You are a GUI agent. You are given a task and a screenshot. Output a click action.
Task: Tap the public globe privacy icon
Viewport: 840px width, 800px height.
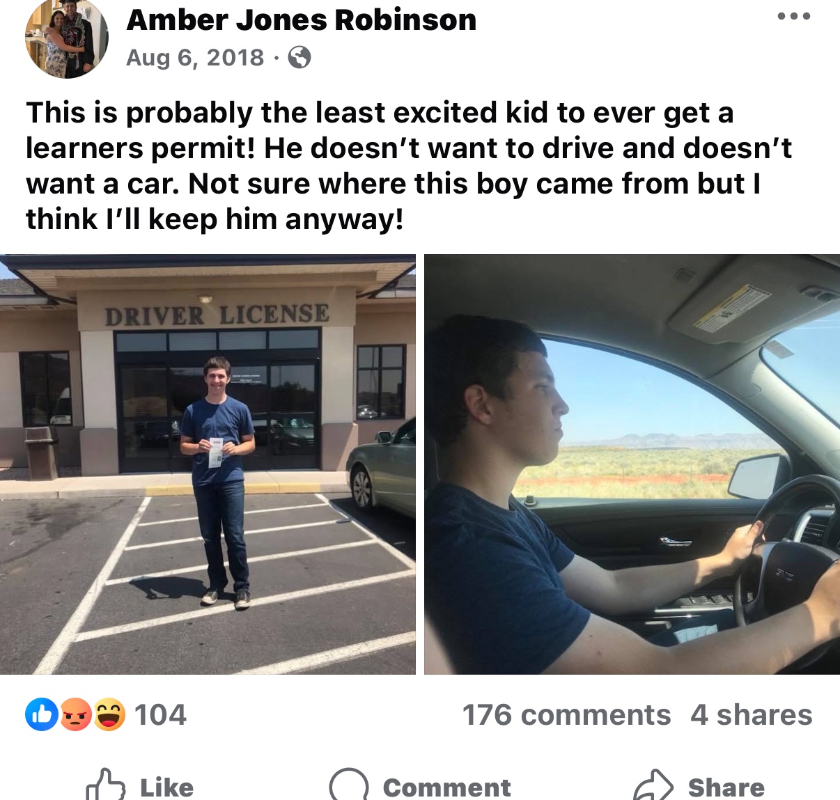point(299,57)
